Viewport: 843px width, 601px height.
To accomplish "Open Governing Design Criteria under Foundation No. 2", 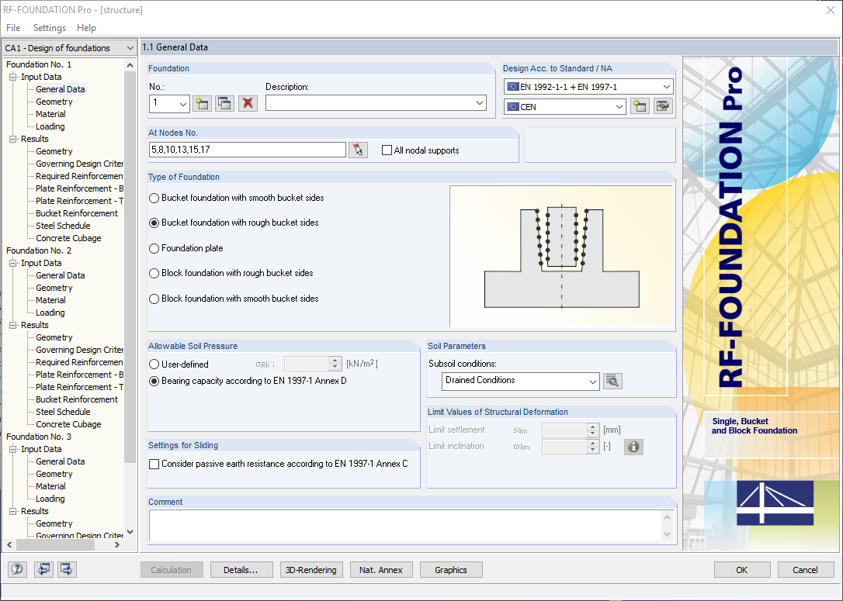I will pos(79,351).
